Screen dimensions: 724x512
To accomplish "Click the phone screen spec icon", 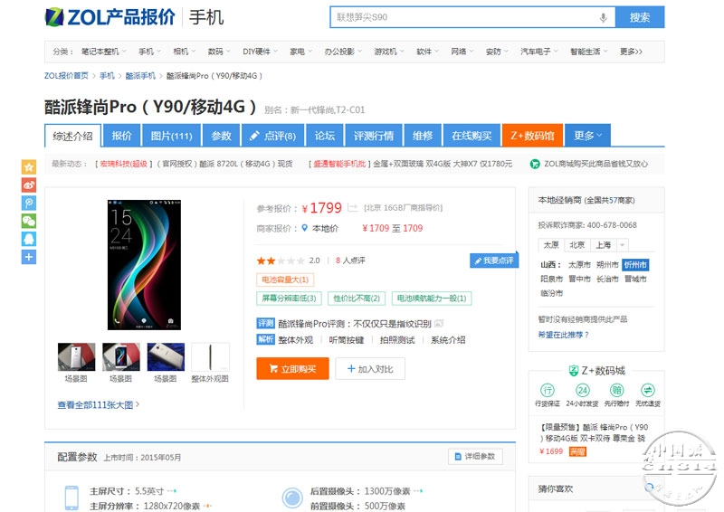I will coord(71,498).
